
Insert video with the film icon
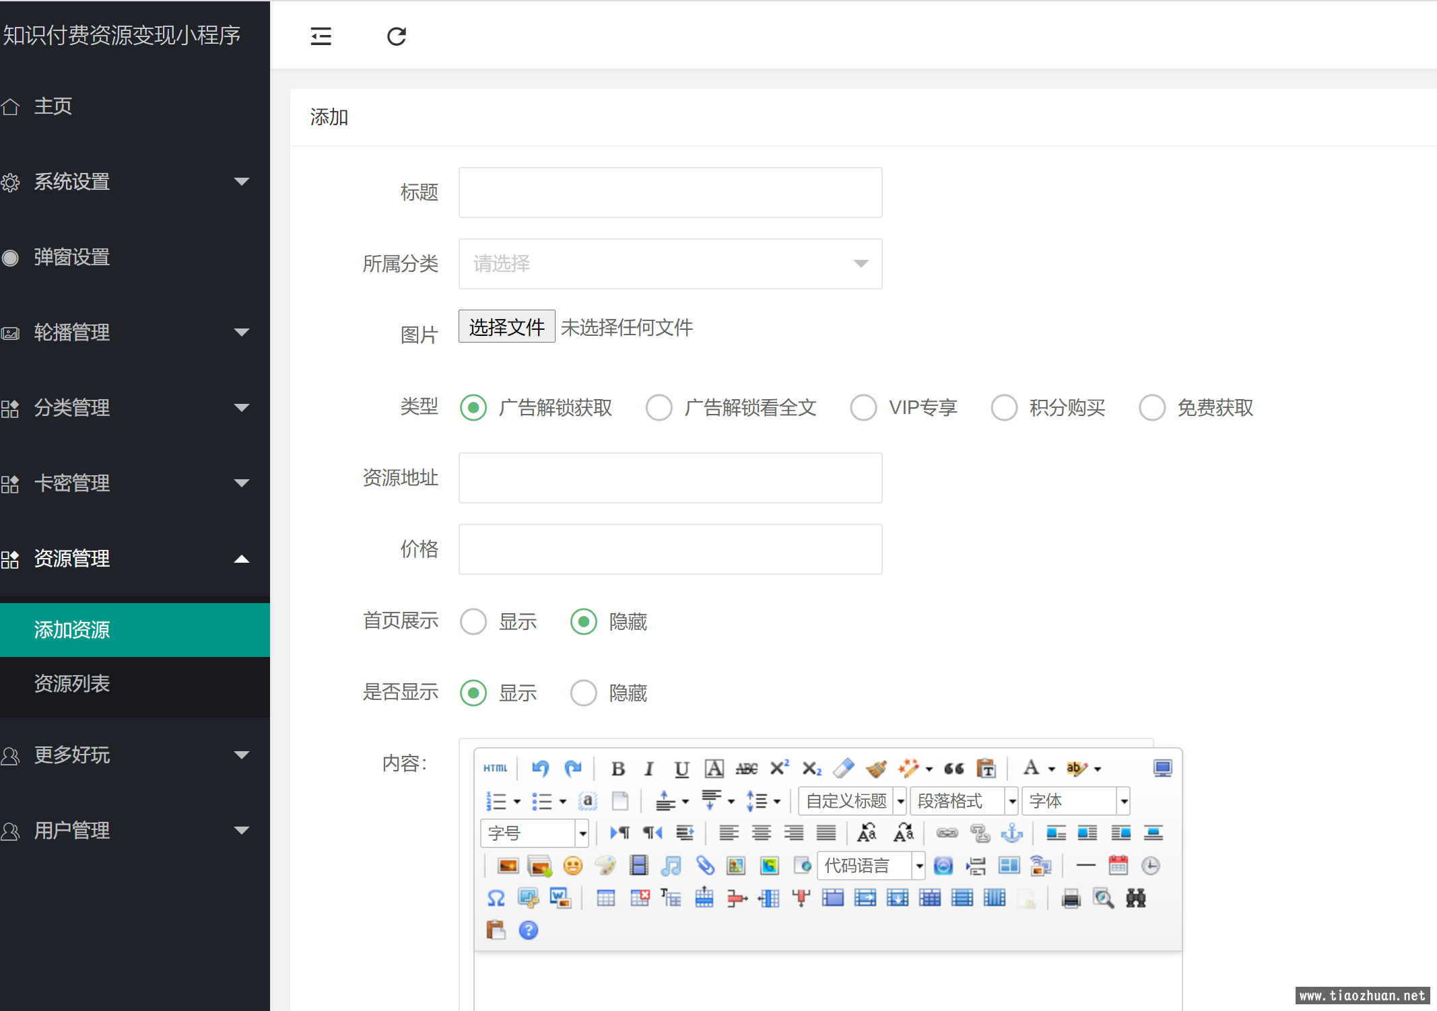click(638, 866)
